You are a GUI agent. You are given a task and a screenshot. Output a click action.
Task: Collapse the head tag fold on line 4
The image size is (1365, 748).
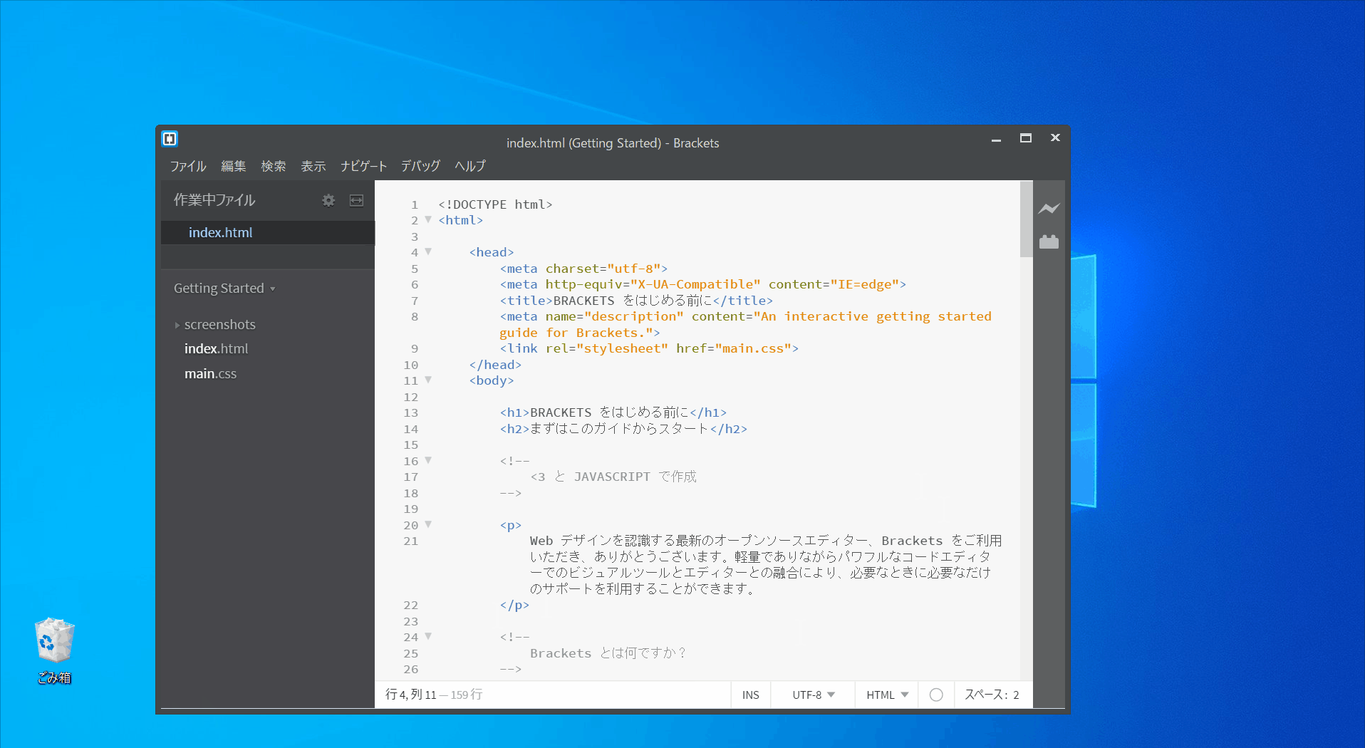(428, 251)
